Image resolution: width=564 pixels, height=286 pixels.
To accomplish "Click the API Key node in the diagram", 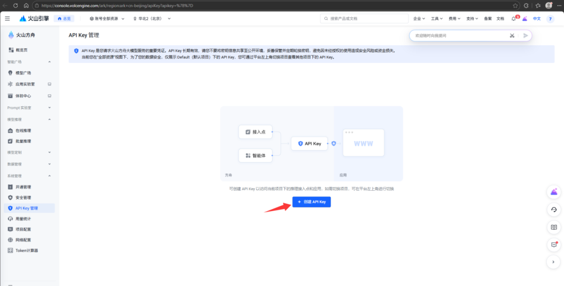I will tap(309, 144).
